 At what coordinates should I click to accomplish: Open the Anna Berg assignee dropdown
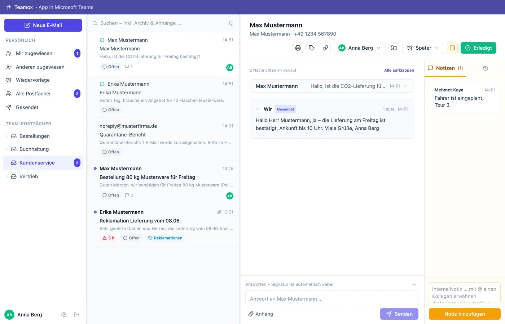(x=360, y=48)
